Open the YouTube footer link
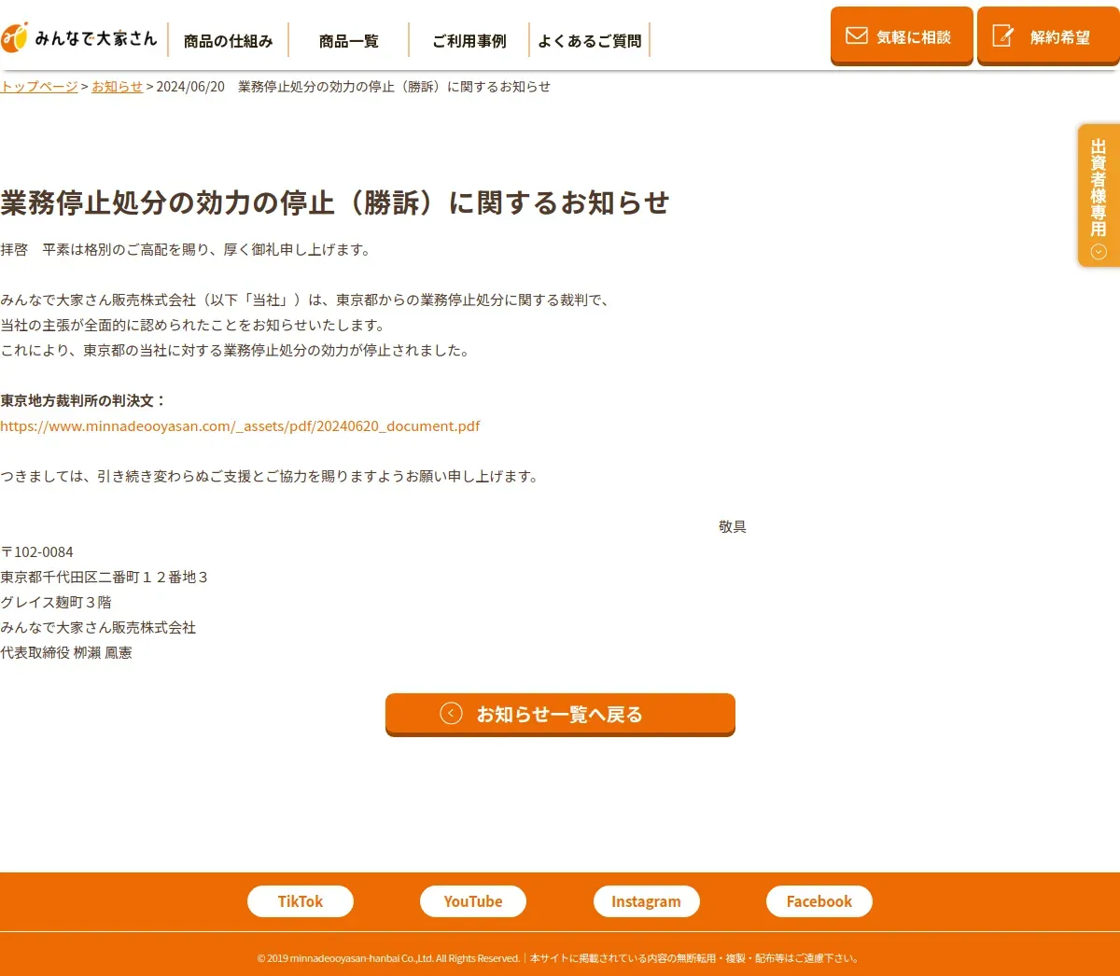Viewport: 1120px width, 976px height. coord(473,901)
